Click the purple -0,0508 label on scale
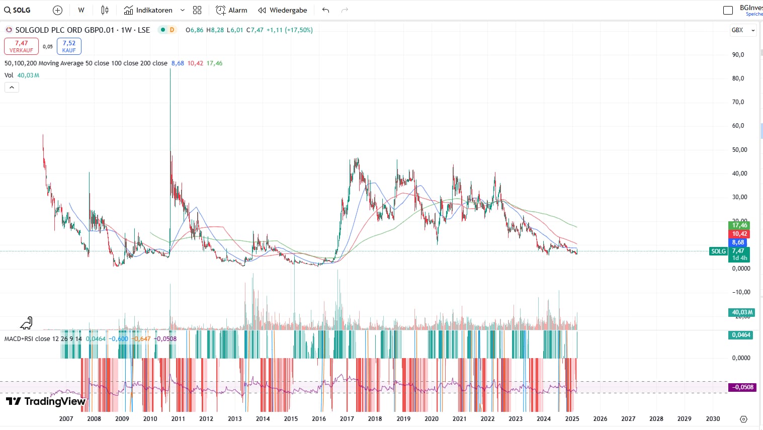This screenshot has height=430, width=763. [x=742, y=387]
